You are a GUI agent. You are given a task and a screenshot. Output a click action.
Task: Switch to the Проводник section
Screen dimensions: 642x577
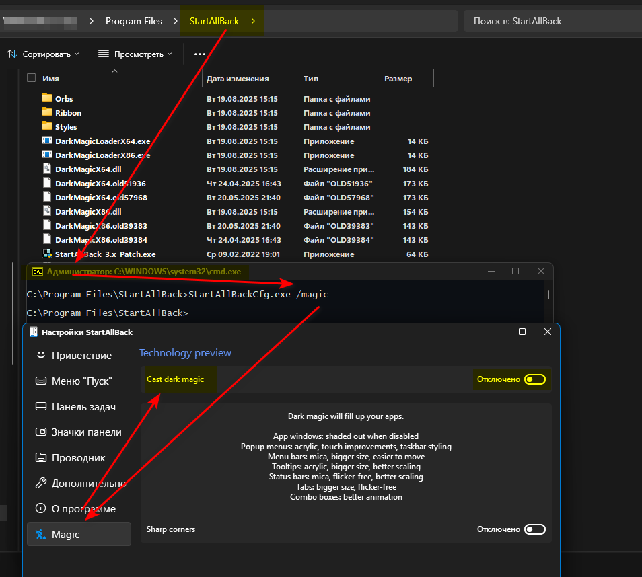tap(79, 458)
